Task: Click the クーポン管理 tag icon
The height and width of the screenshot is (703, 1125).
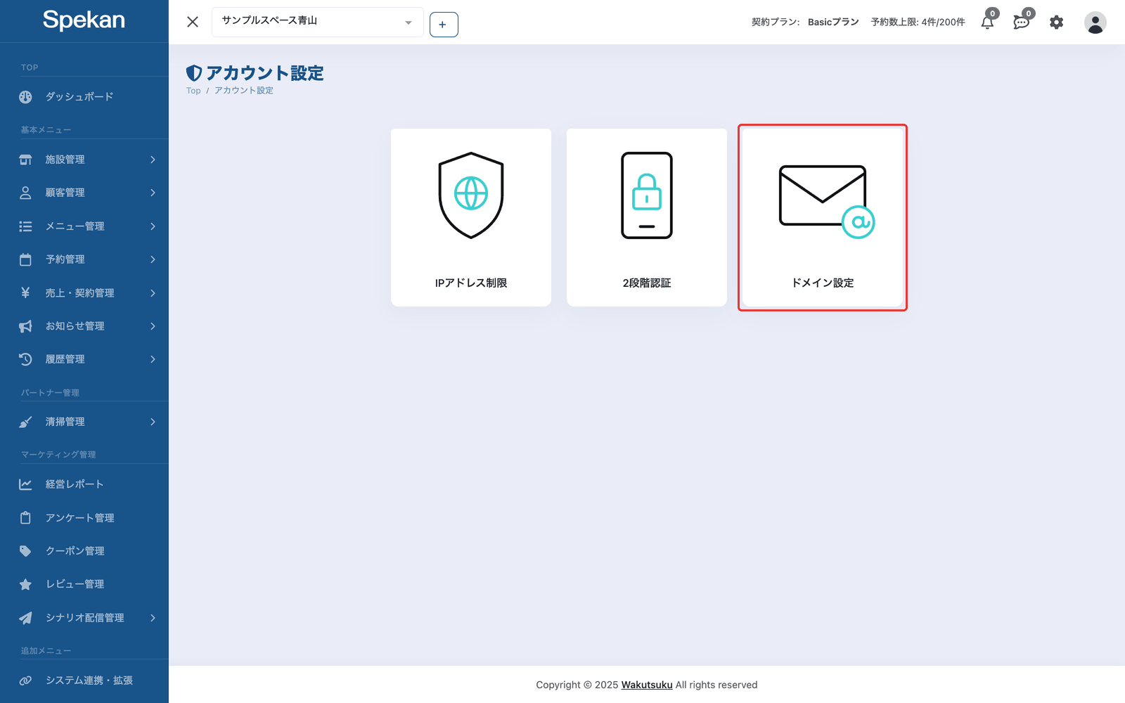Action: pos(25,551)
